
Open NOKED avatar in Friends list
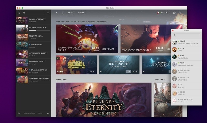tap(174, 93)
